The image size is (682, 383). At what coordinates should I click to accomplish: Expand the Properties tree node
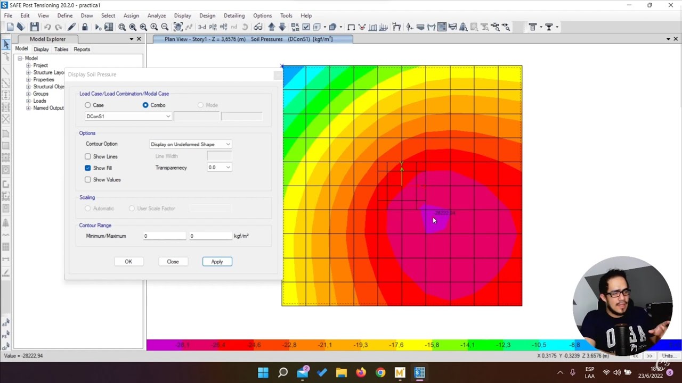tap(28, 80)
